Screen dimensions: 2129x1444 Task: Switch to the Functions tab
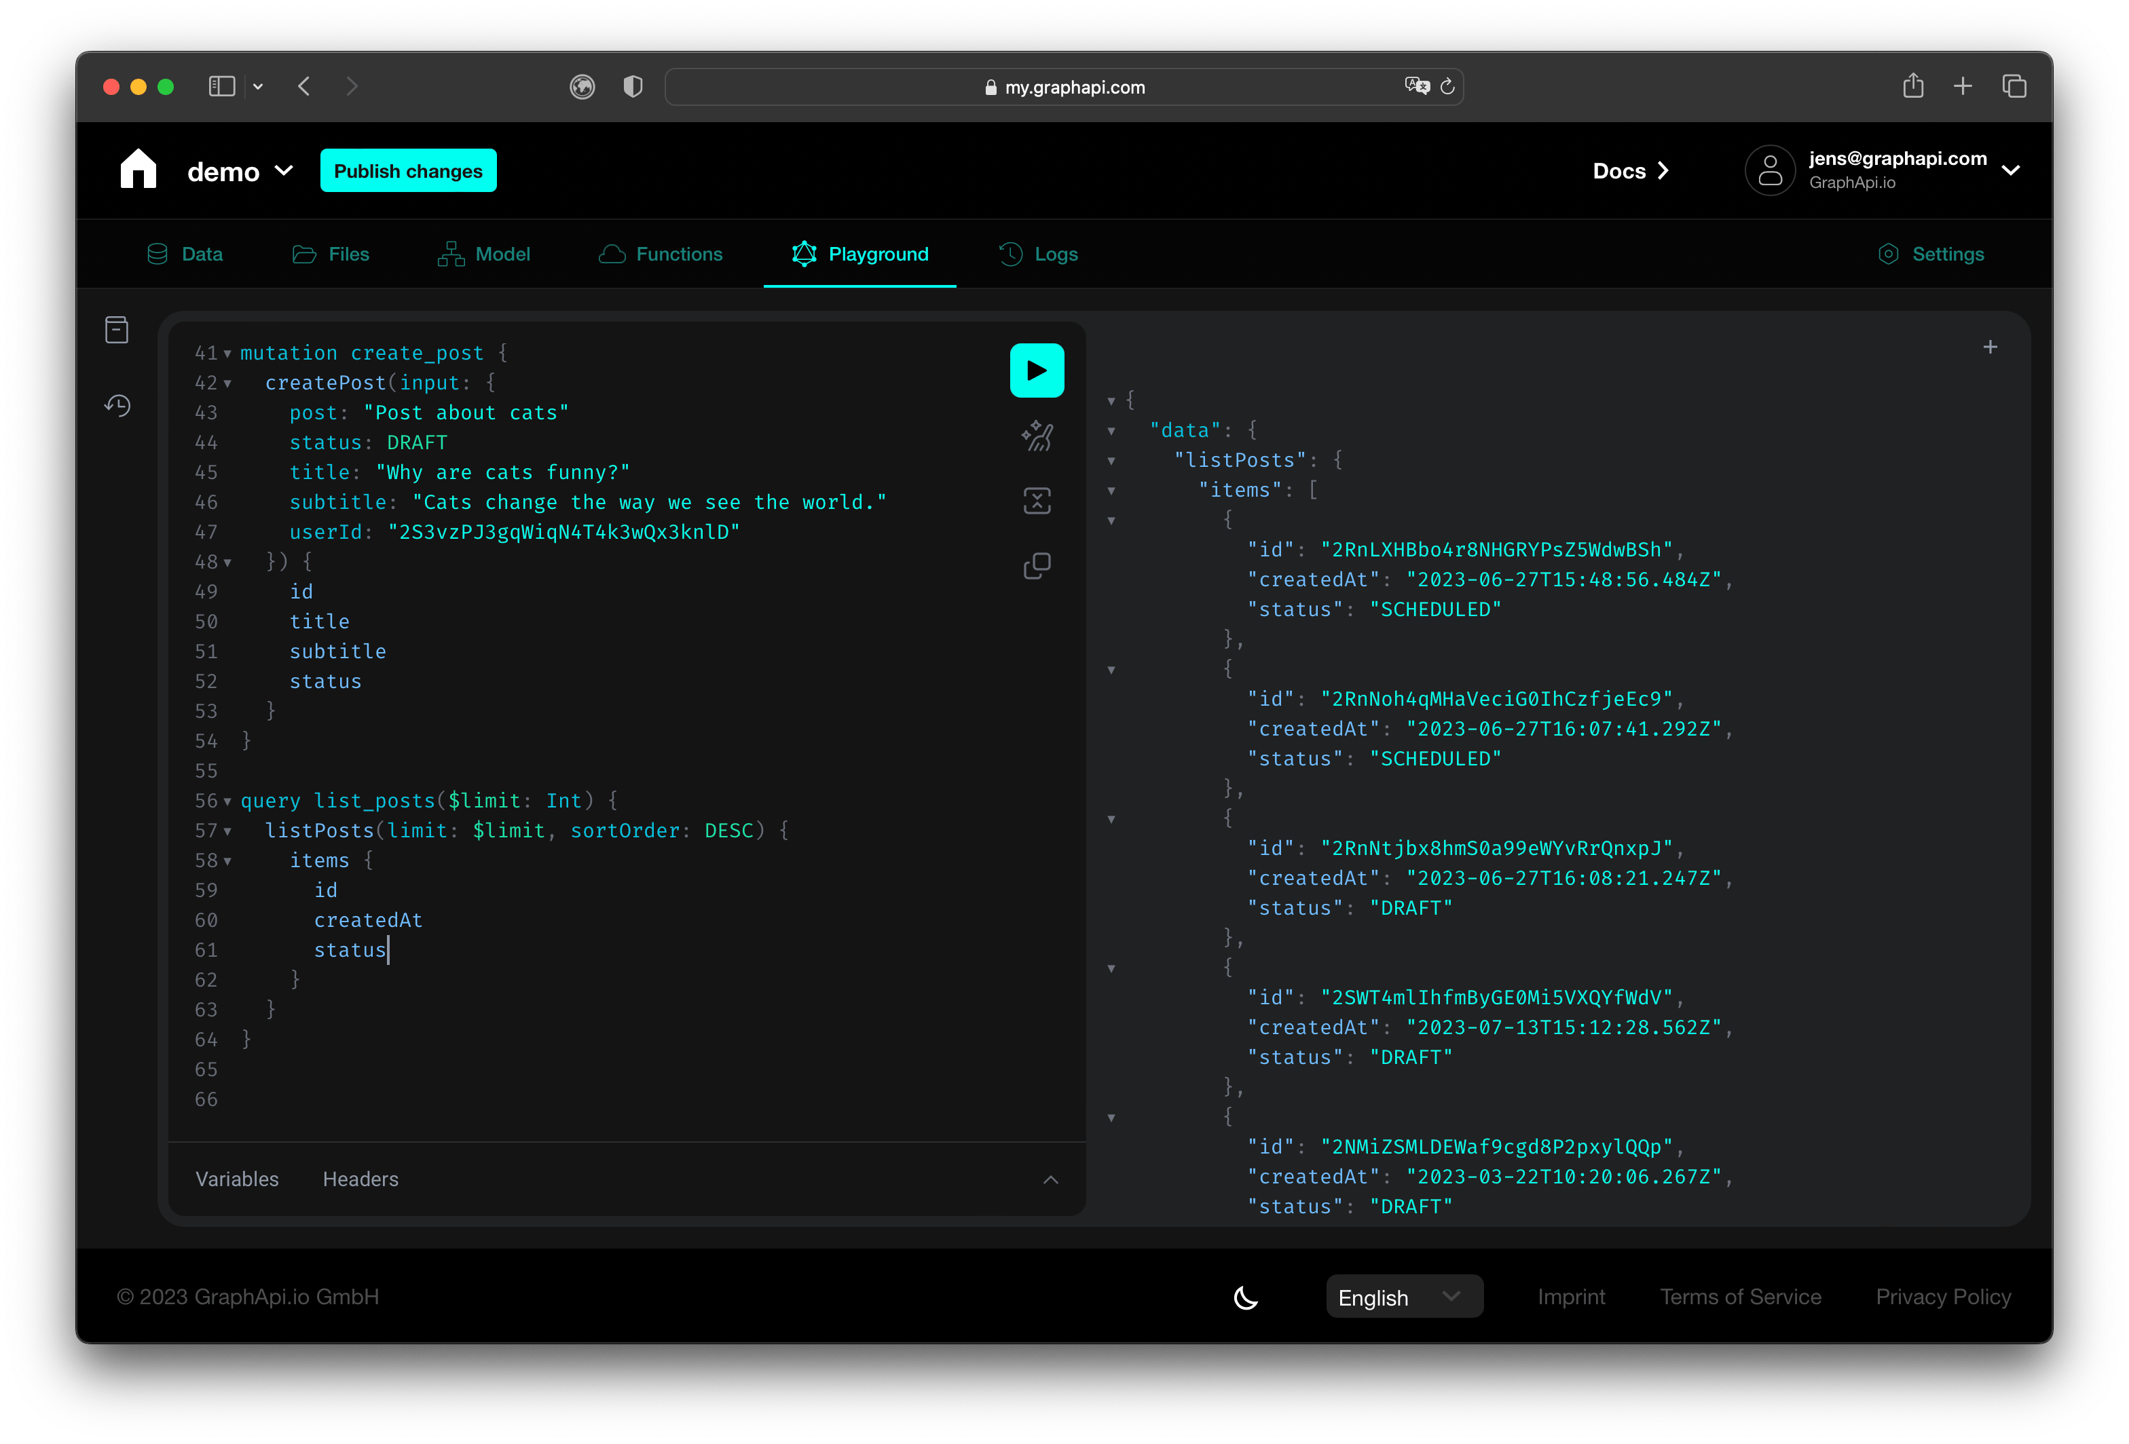coord(661,254)
